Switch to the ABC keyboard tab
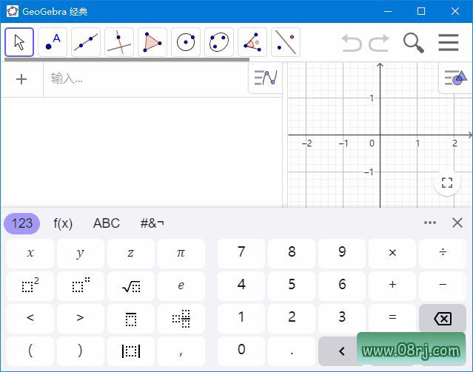The image size is (473, 372). (107, 223)
